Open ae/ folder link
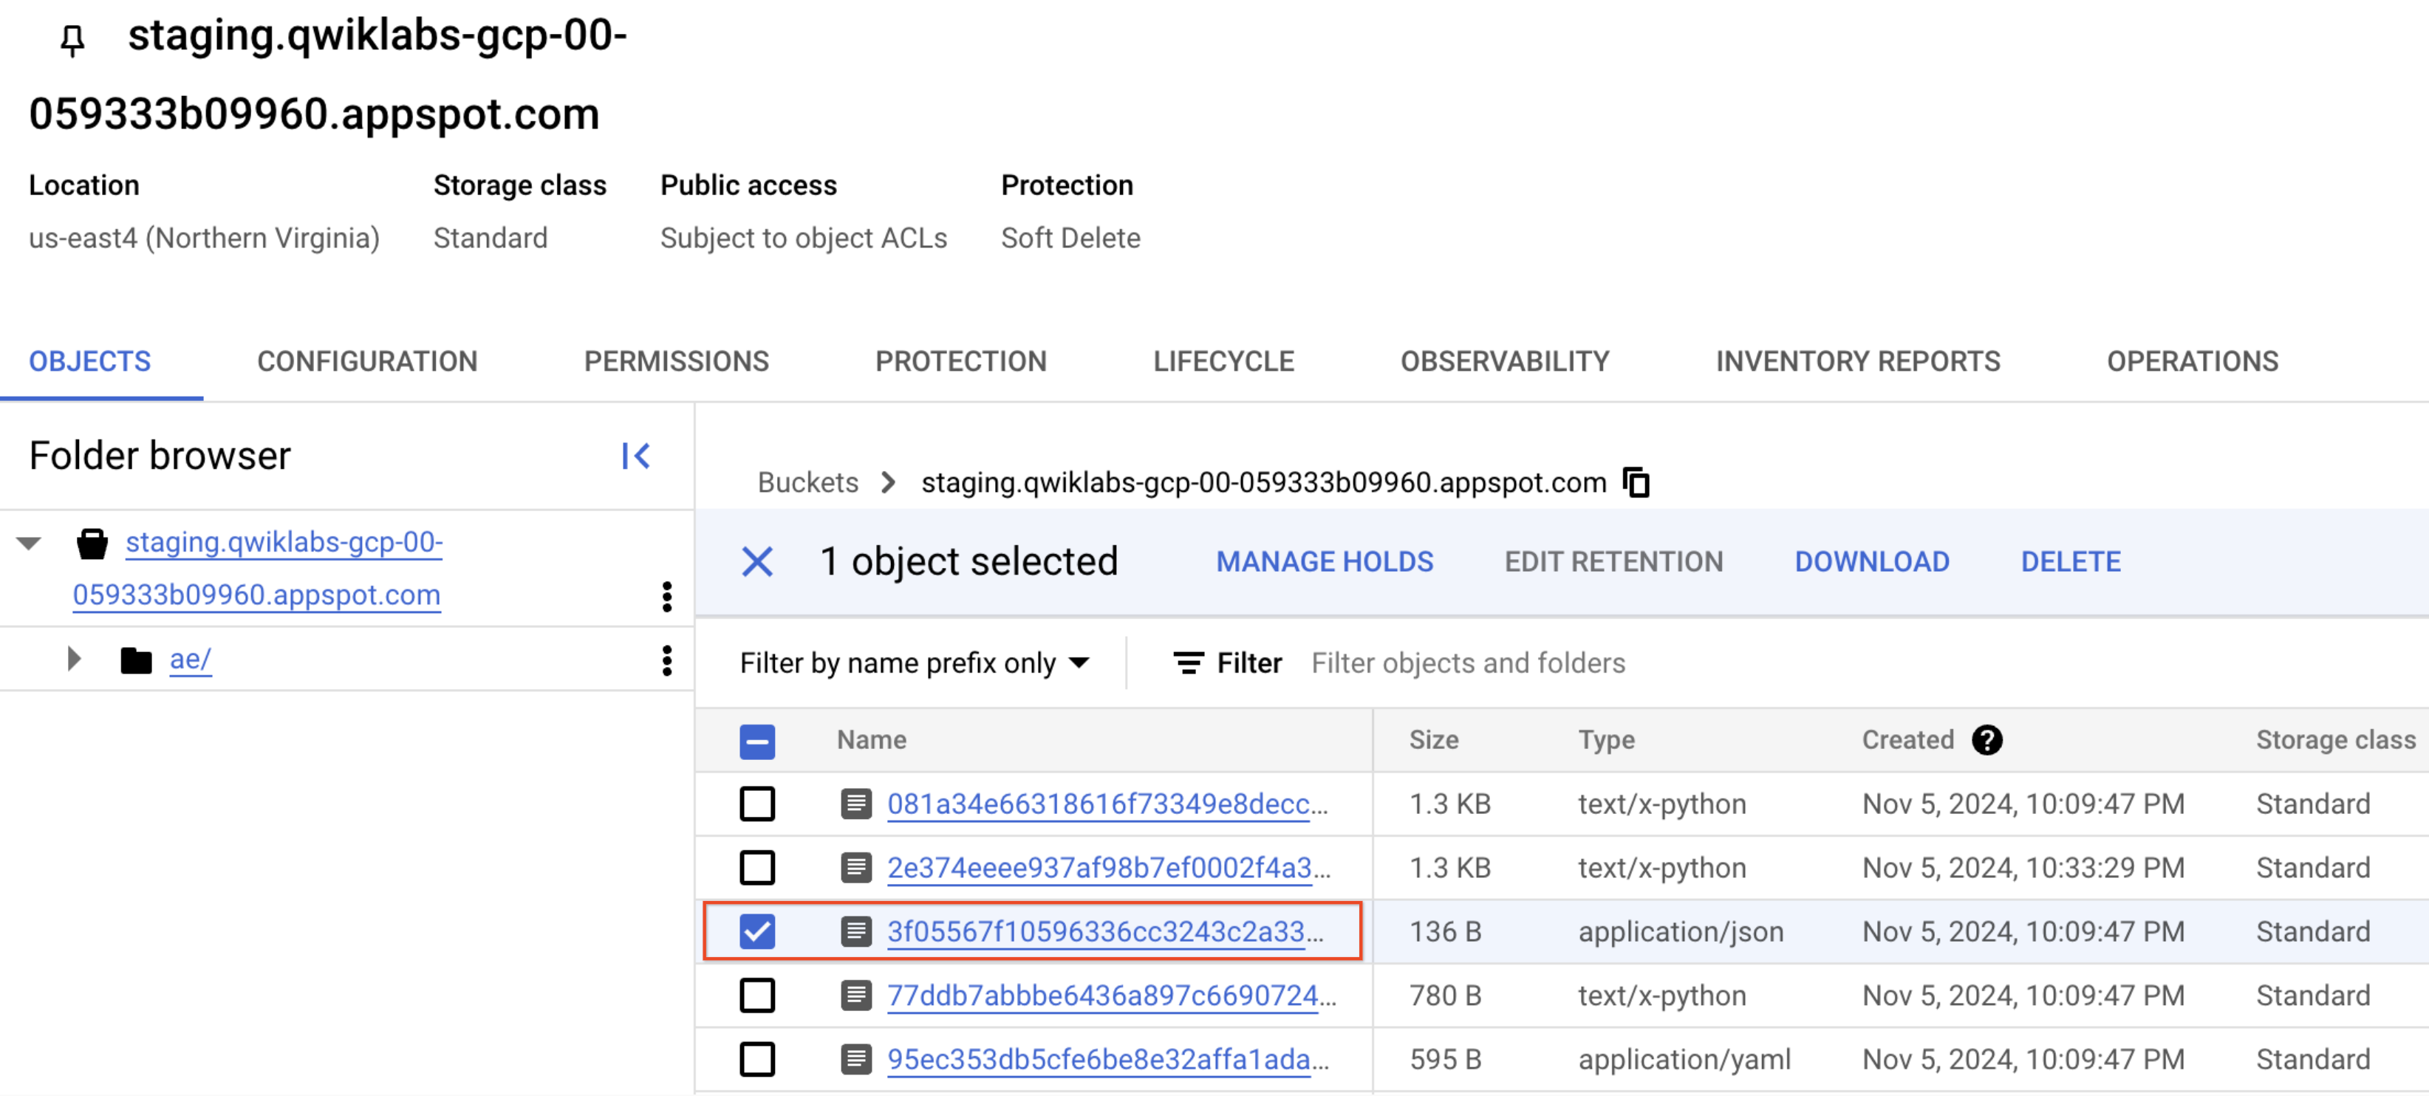This screenshot has width=2429, height=1096. 191,660
